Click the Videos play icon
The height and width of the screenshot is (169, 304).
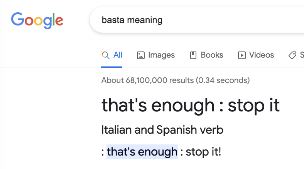pyautogui.click(x=242, y=55)
